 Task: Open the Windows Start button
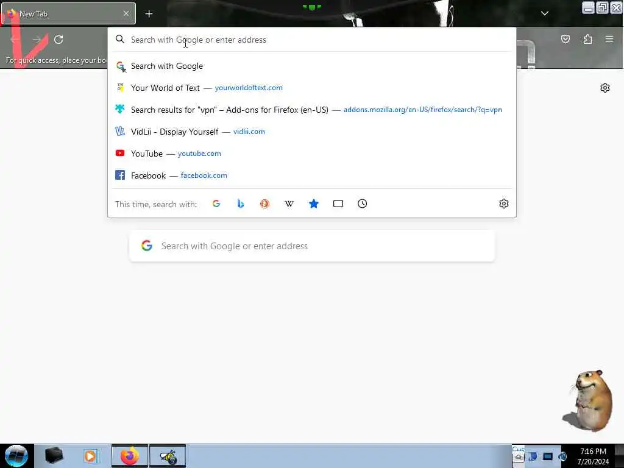(x=16, y=456)
